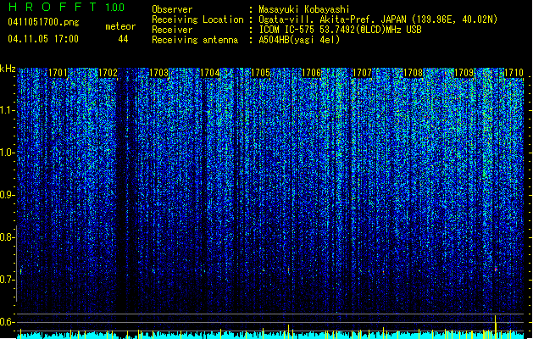Click the 1709 time marker
The width and height of the screenshot is (533, 339).
coord(464,73)
